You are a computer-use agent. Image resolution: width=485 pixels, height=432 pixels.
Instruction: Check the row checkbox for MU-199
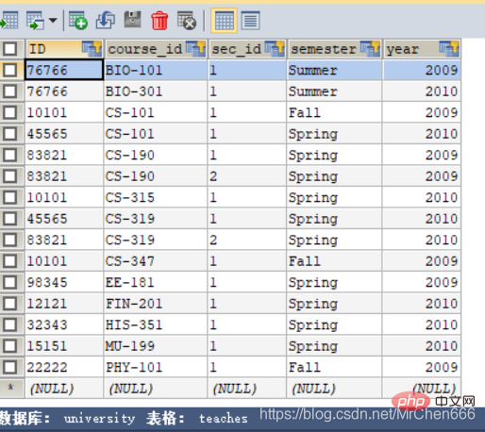10,346
